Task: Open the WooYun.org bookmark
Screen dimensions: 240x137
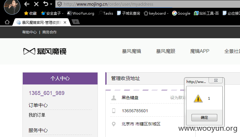Action: click(81, 13)
